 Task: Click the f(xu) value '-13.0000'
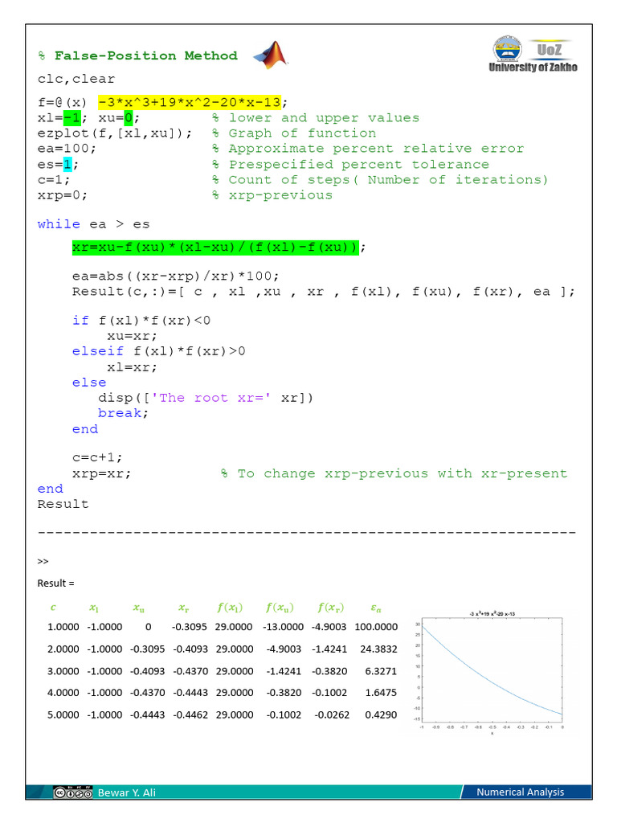(x=284, y=627)
